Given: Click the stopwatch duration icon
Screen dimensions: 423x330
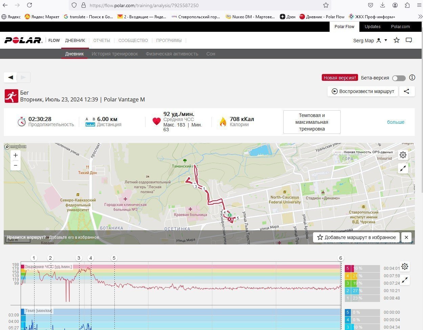Looking at the screenshot, I should tap(21, 121).
